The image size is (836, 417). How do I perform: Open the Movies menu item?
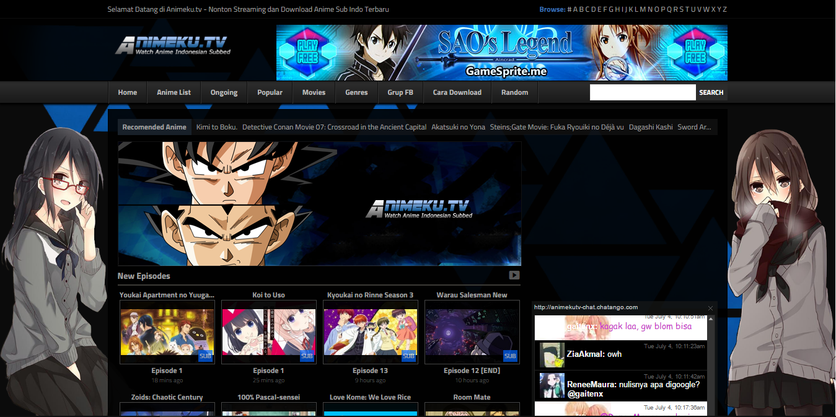pyautogui.click(x=314, y=92)
